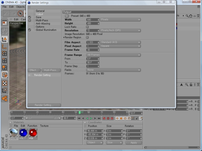Click the Apply button in Coordinates
202x151 pixels.
coord(134,143)
